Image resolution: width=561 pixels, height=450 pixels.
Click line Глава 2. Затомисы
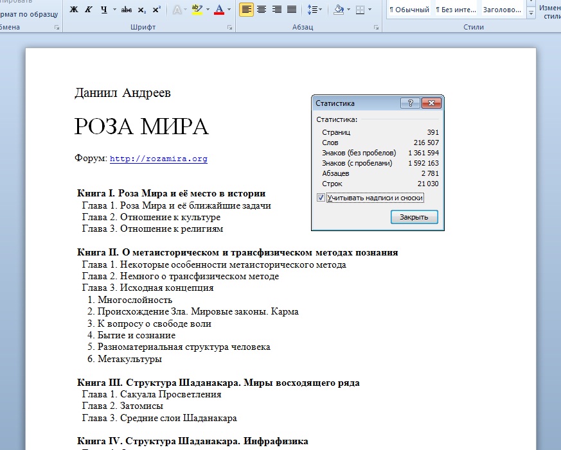click(122, 406)
